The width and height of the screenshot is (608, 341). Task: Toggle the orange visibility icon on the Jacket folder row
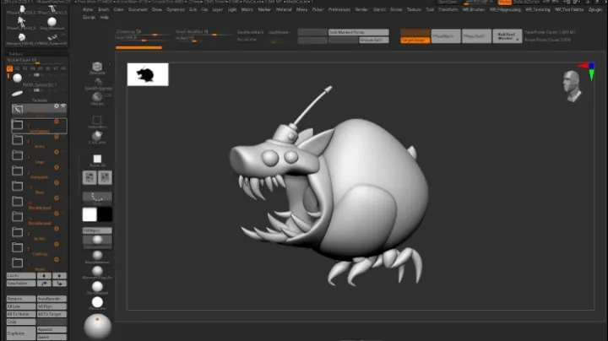(57, 229)
